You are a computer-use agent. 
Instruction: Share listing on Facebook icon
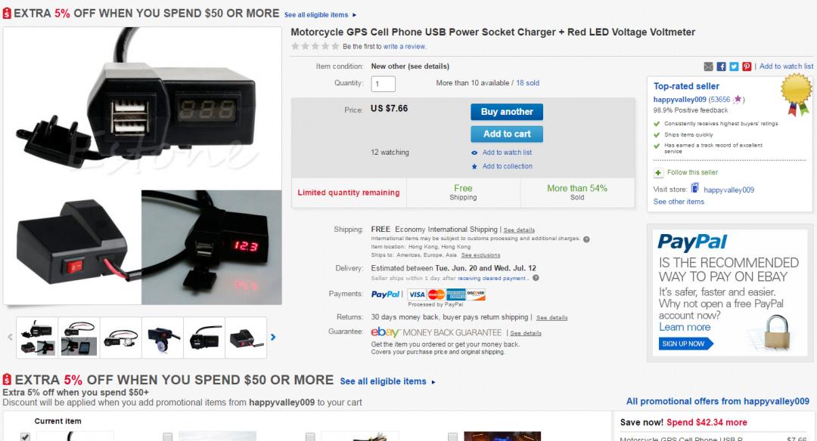tap(721, 66)
